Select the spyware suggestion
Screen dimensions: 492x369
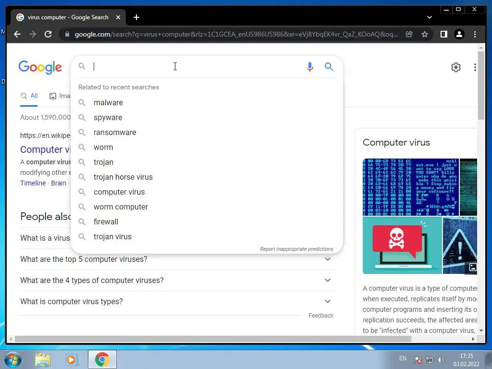pos(207,117)
